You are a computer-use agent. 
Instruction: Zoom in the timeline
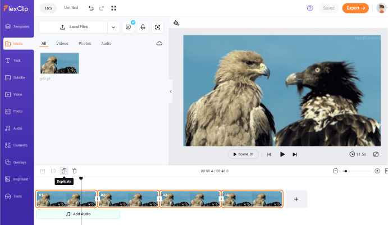[x=377, y=171]
